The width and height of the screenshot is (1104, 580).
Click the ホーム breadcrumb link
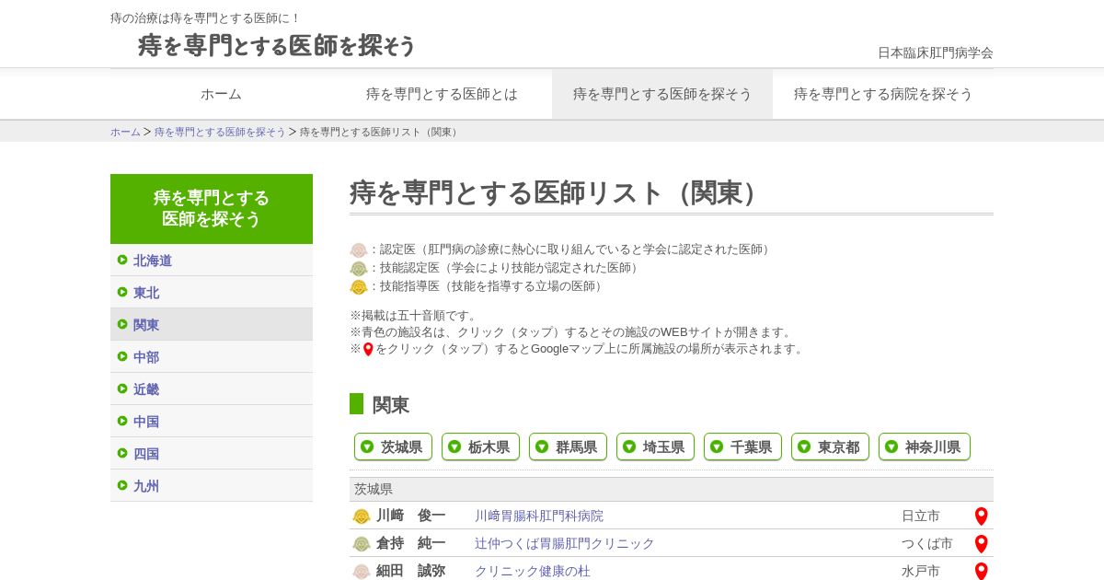(x=125, y=132)
